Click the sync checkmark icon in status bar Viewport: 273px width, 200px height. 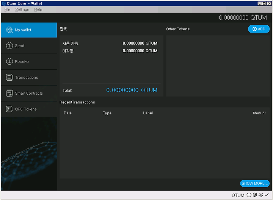267,195
